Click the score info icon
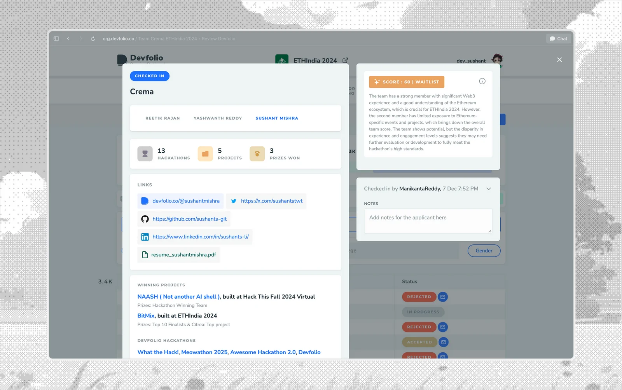 [x=482, y=81]
